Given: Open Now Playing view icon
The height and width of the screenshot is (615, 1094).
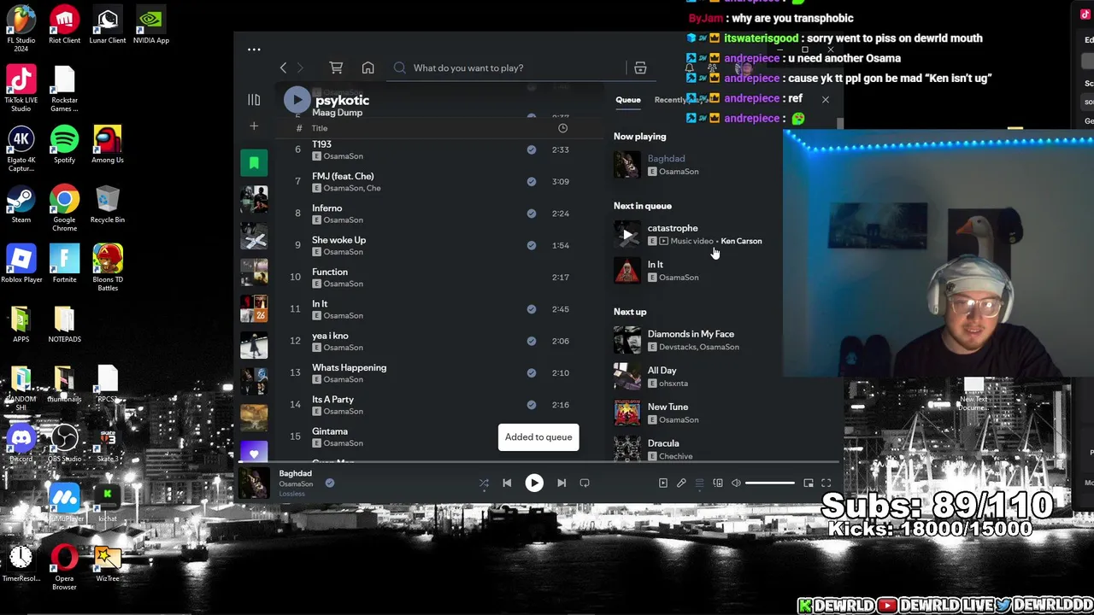Looking at the screenshot, I should pyautogui.click(x=663, y=483).
